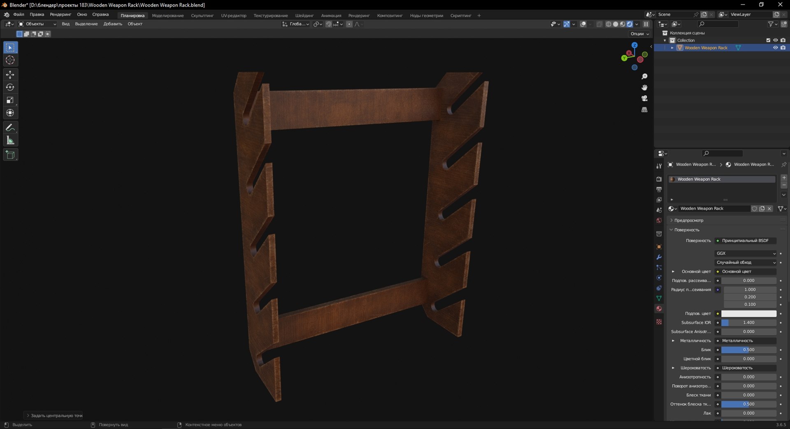Adjust the Блик 0.500 slider

pyautogui.click(x=749, y=350)
